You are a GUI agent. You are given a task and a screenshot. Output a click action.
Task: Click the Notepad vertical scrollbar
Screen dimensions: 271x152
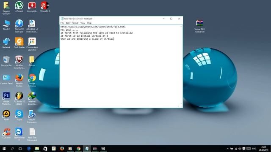coord(181,65)
